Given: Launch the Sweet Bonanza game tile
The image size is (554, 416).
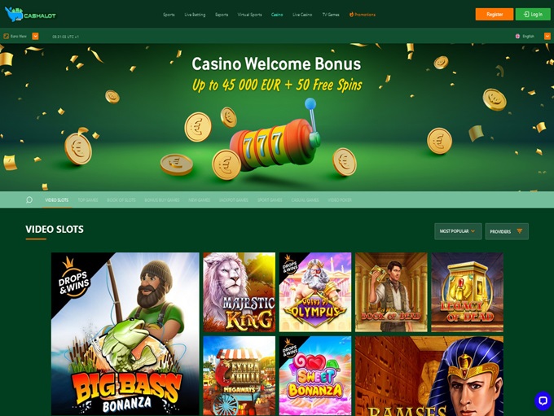Looking at the screenshot, I should point(315,375).
